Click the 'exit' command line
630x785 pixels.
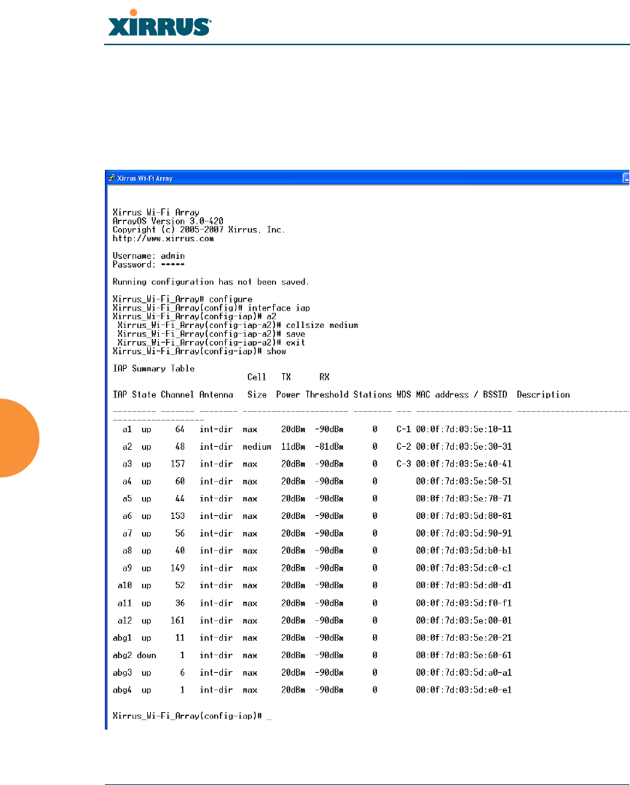pos(211,343)
